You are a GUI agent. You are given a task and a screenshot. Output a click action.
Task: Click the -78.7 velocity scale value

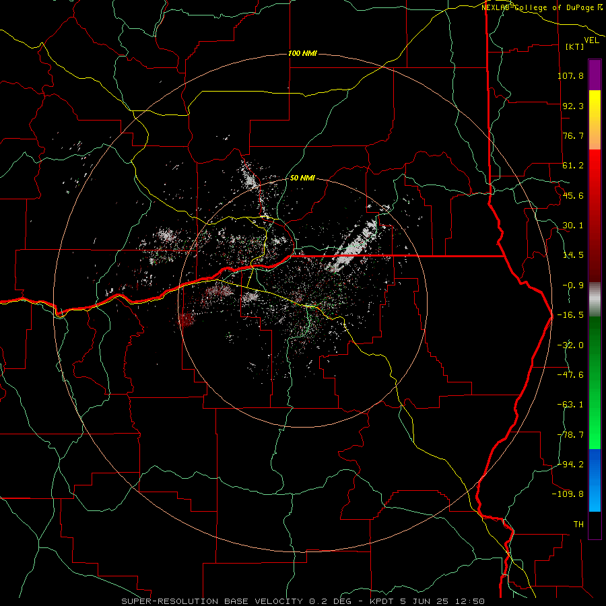pos(570,435)
